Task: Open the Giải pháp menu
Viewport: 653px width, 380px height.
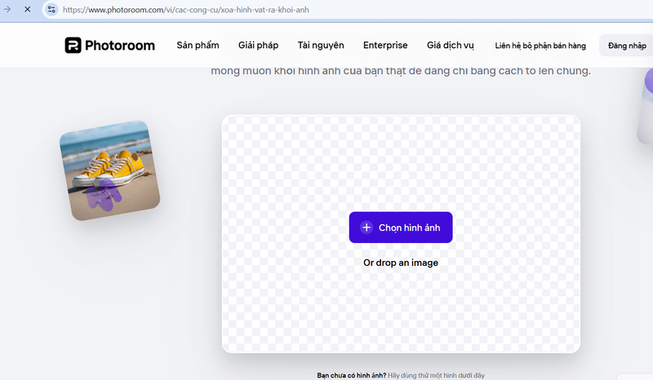Action: point(258,46)
